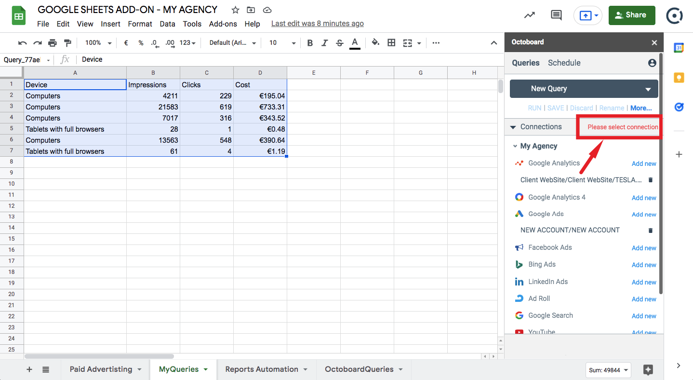Click the More... link in Octoboard
The height and width of the screenshot is (380, 693).
click(x=641, y=108)
